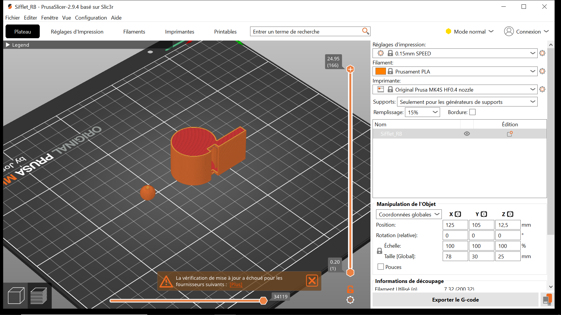Toggle visibility of Sifflet_RB object
Viewport: 561px width, 315px height.
coord(467,134)
